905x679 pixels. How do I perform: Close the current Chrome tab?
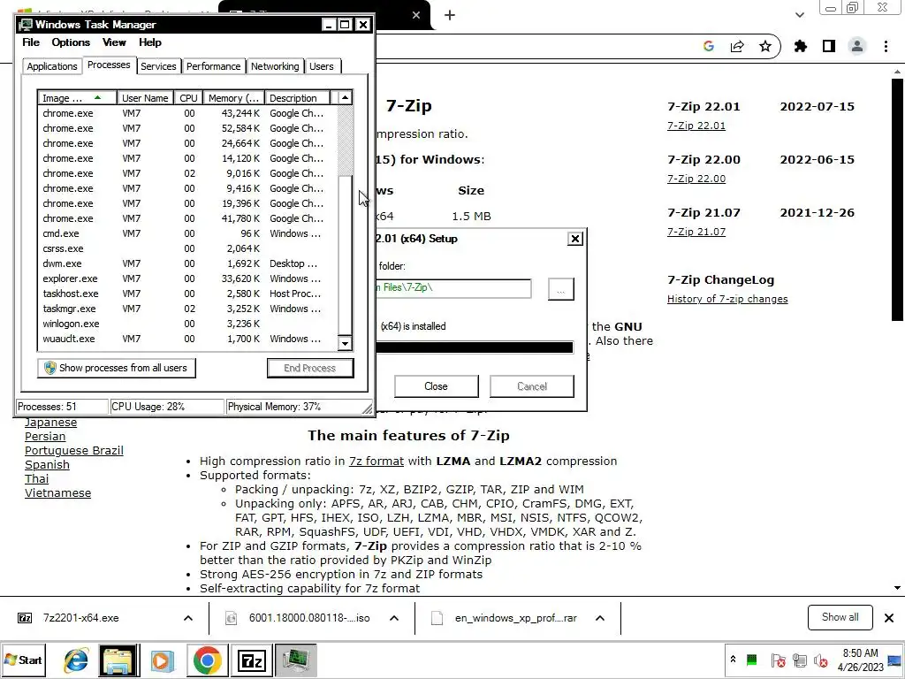tap(416, 15)
